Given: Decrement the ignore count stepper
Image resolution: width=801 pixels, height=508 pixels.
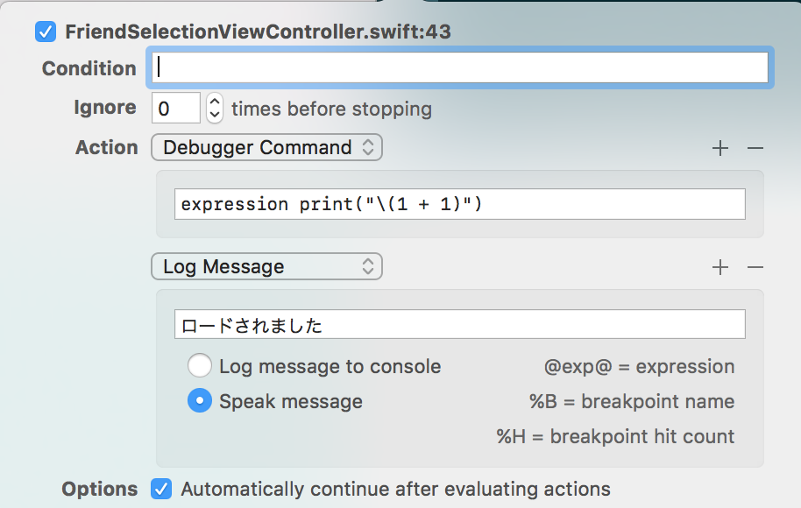Looking at the screenshot, I should pyautogui.click(x=215, y=115).
